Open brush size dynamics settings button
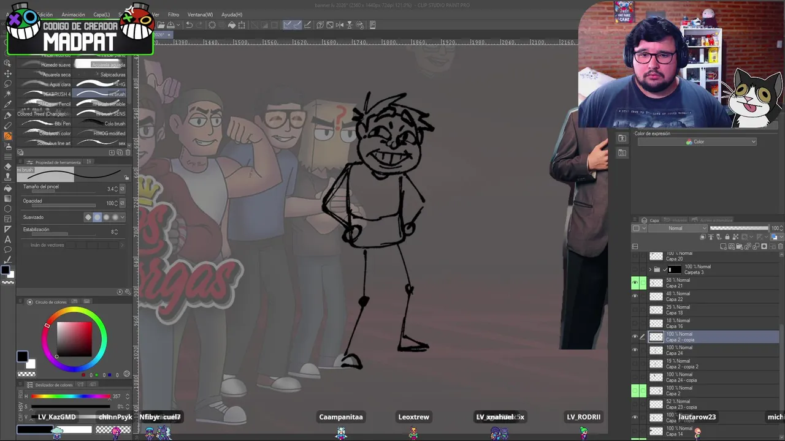Image resolution: width=785 pixels, height=441 pixels. 122,189
